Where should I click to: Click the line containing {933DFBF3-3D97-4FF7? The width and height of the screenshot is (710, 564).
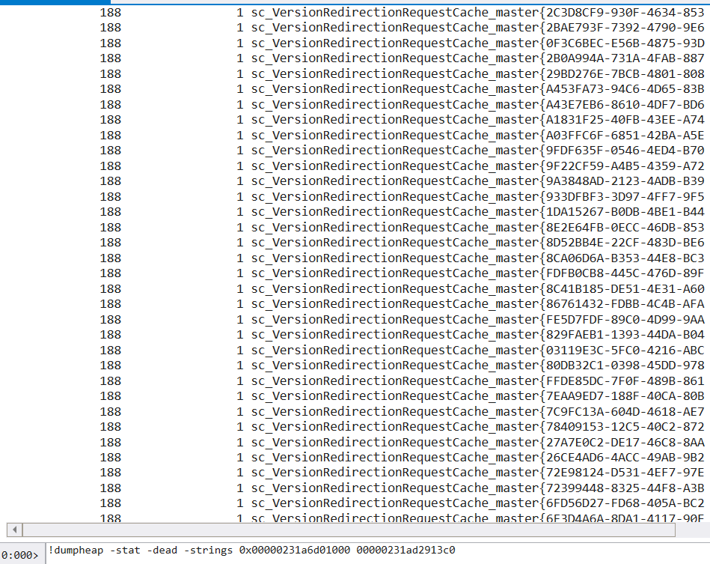pyautogui.click(x=477, y=196)
